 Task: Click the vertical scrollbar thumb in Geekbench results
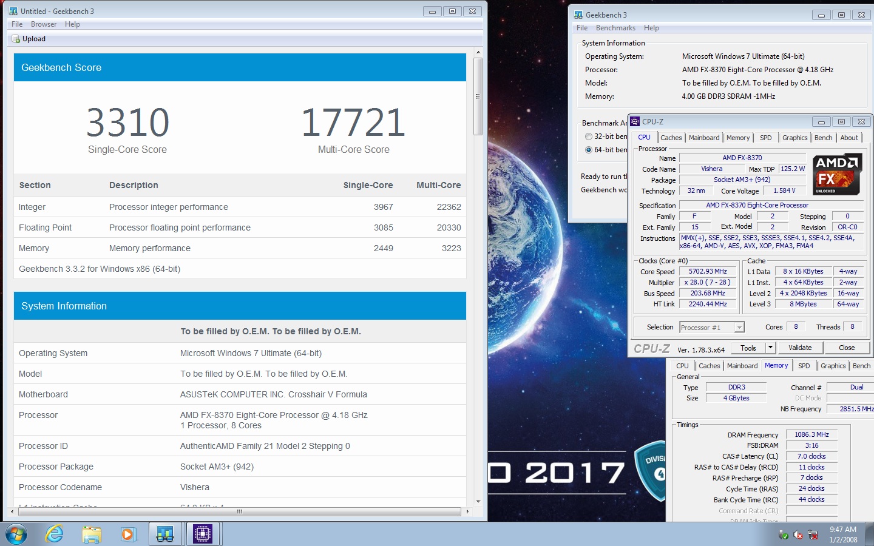coord(478,96)
